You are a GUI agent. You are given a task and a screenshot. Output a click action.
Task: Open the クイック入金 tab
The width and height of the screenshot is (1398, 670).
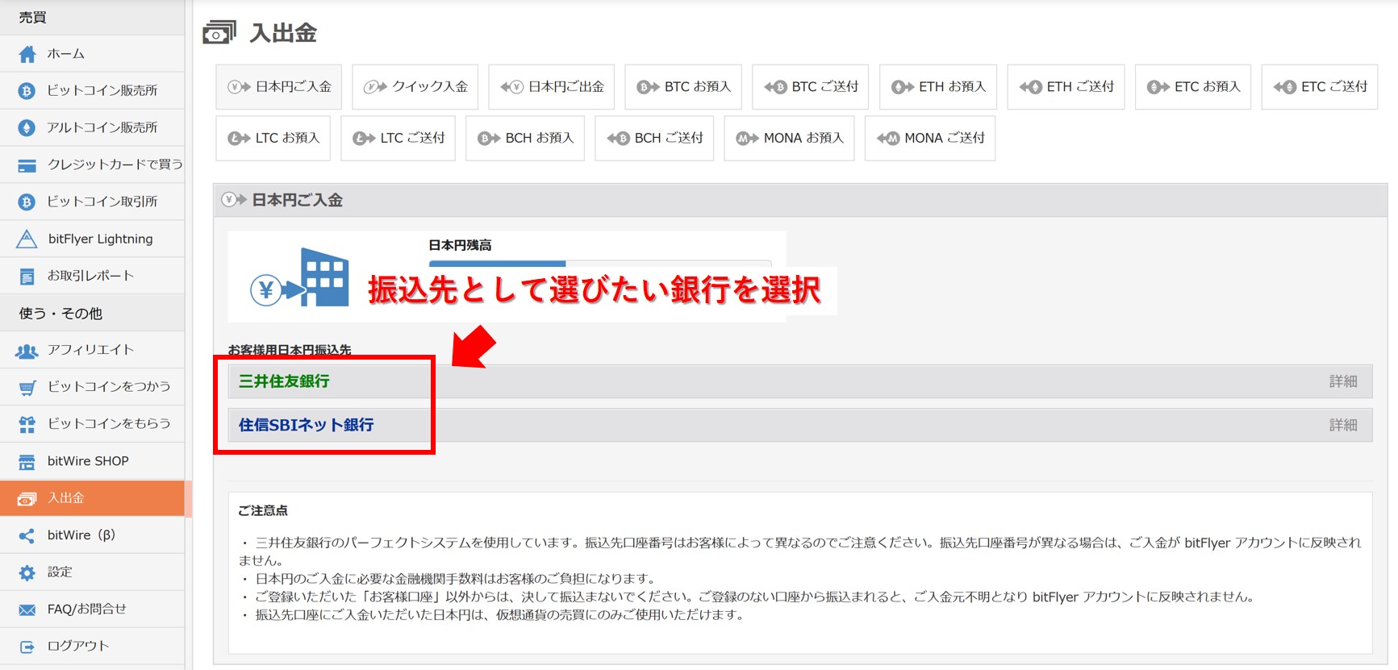[x=415, y=87]
